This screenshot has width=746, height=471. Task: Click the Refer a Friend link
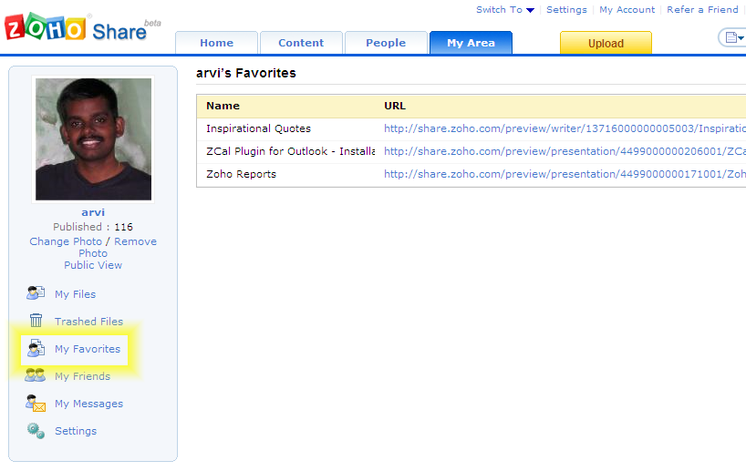pos(702,10)
